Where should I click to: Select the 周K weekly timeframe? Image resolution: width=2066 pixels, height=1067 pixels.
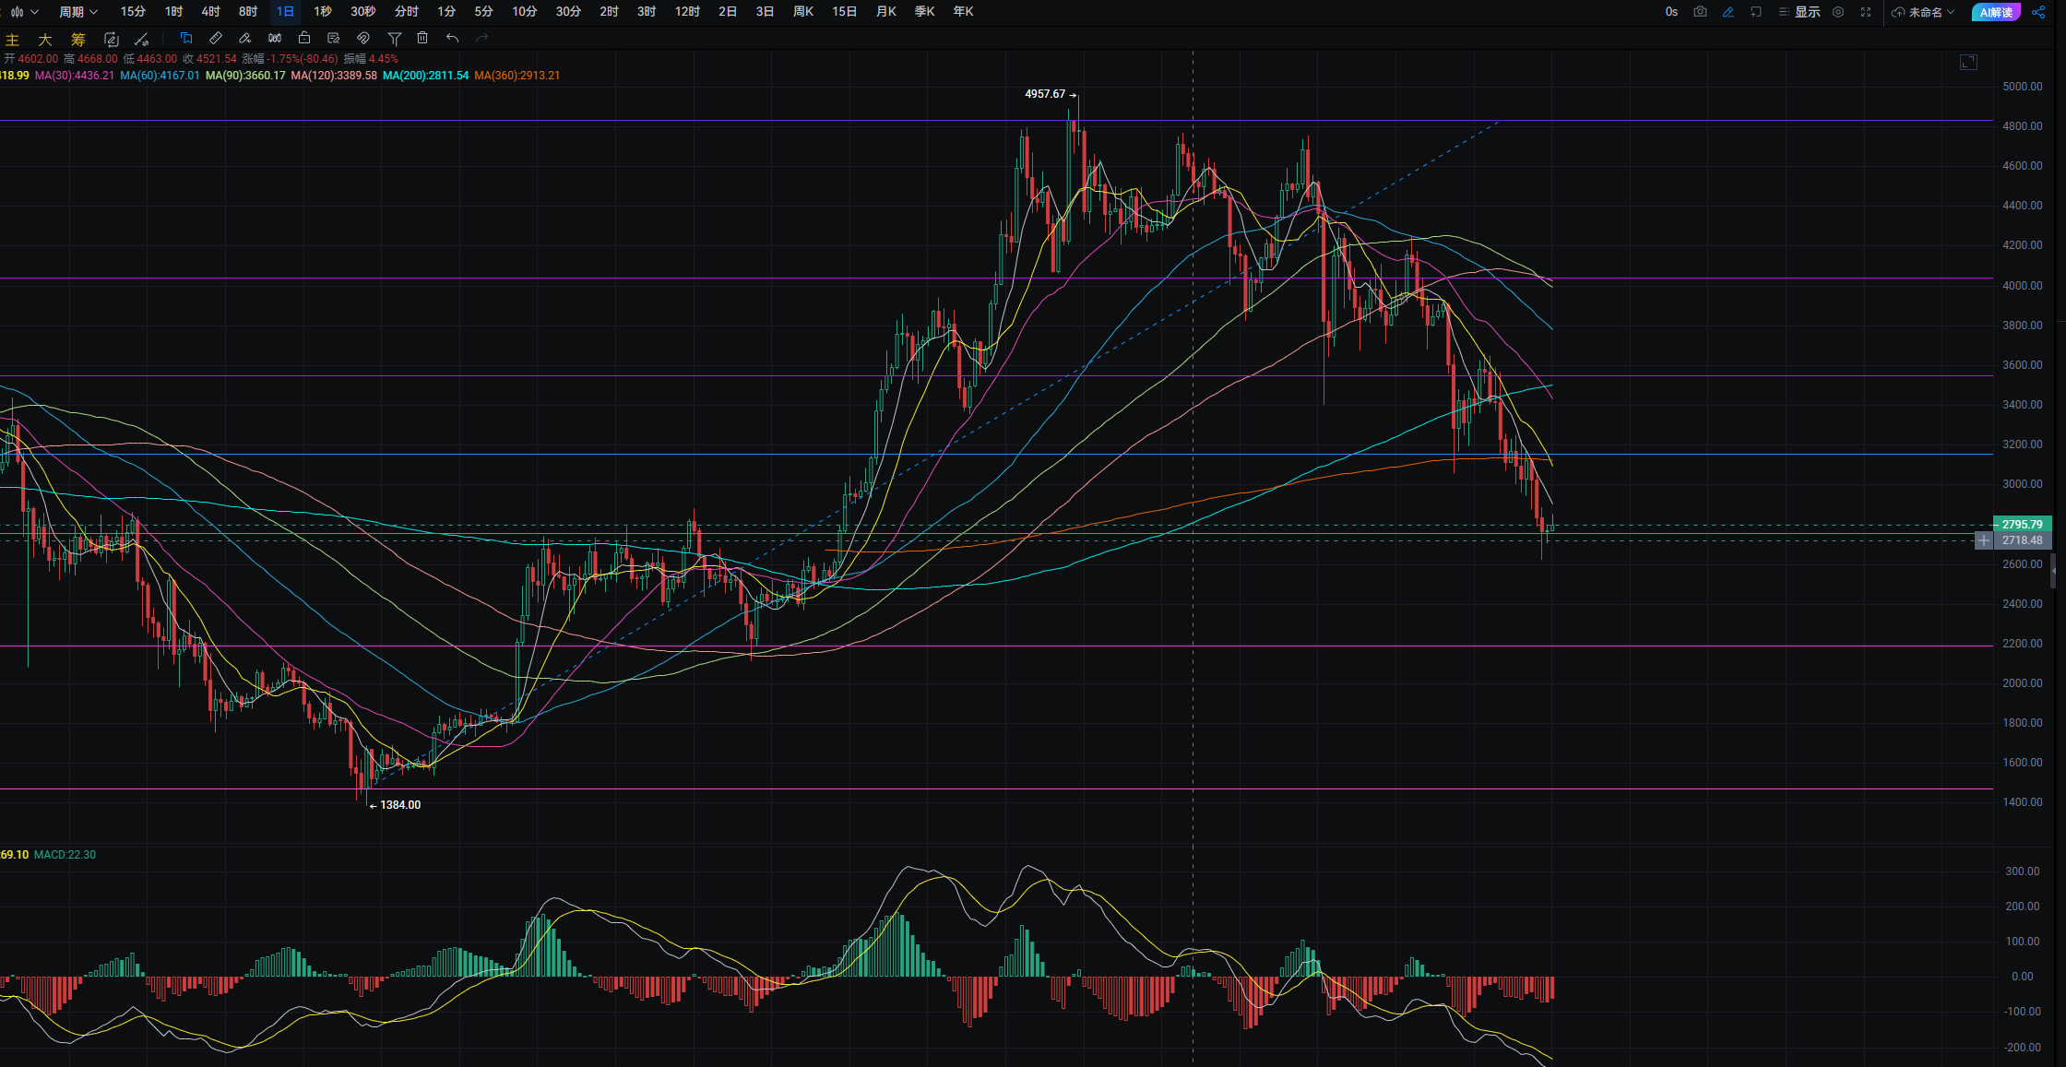[x=802, y=12]
